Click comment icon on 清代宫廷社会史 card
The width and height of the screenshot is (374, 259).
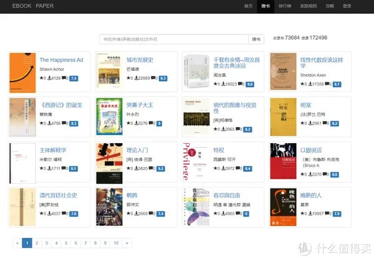tap(64, 214)
